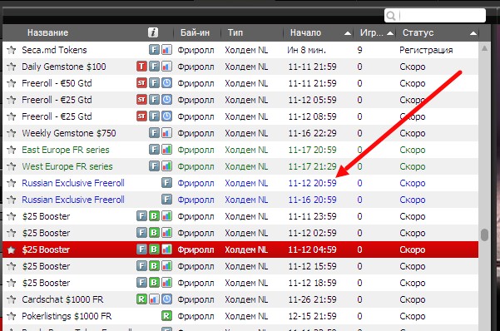Click the F icon in Russian Exclusive 11-12 row
The height and width of the screenshot is (331, 500).
166,183
